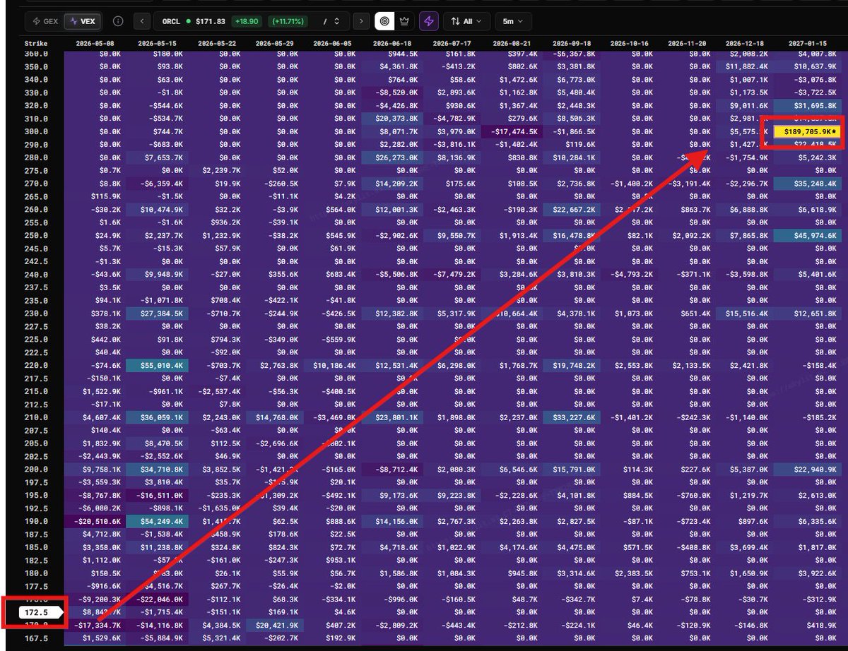The height and width of the screenshot is (651, 848).
Task: Go to previous ticker with left chevron
Action: [x=142, y=21]
